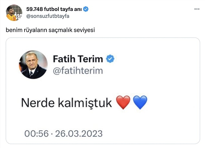The width and height of the screenshot is (205, 148).
Task: Click the 26.03.2023 date
Action: coord(79,134)
